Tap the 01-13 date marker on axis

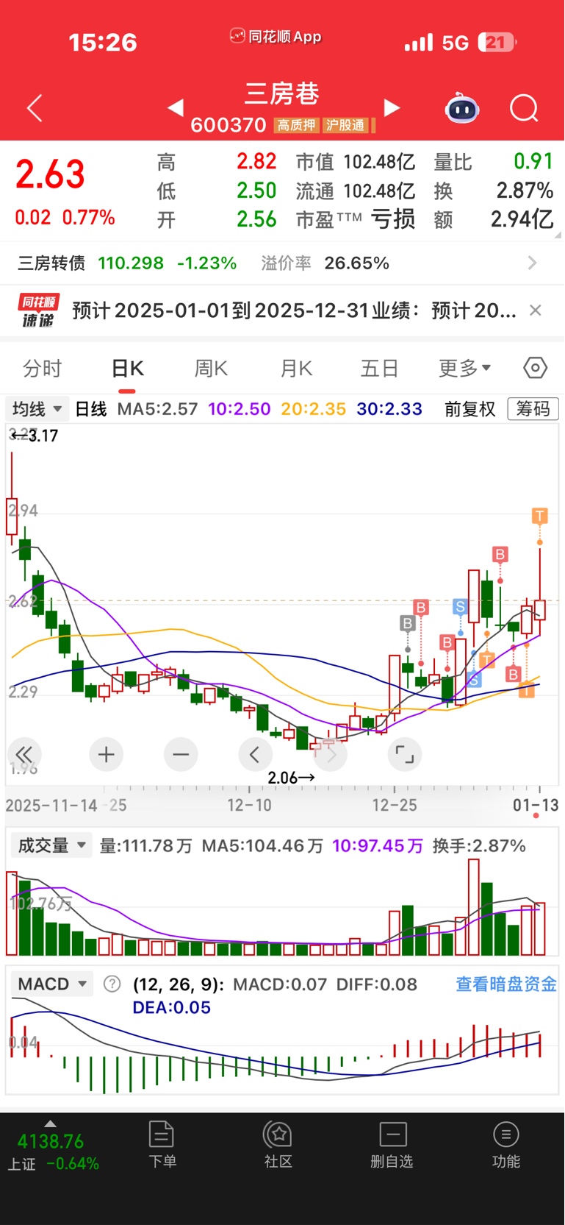(x=536, y=805)
